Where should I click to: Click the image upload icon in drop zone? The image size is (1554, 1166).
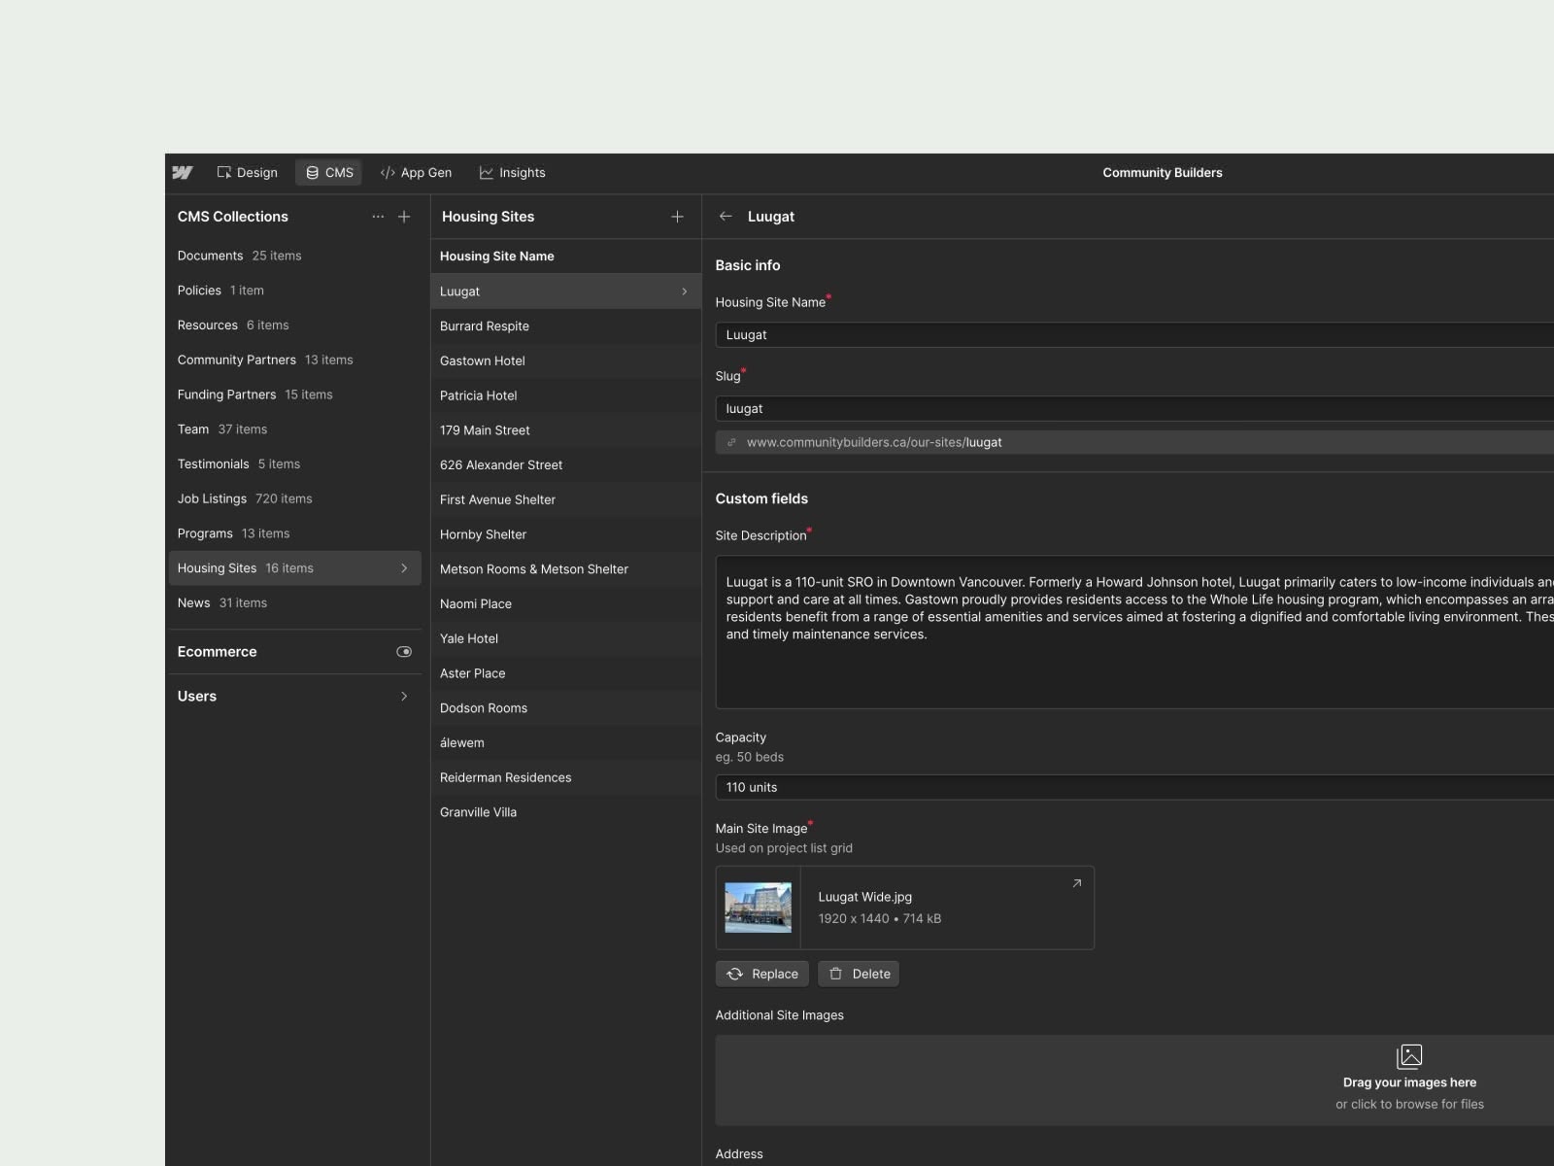tap(1409, 1056)
